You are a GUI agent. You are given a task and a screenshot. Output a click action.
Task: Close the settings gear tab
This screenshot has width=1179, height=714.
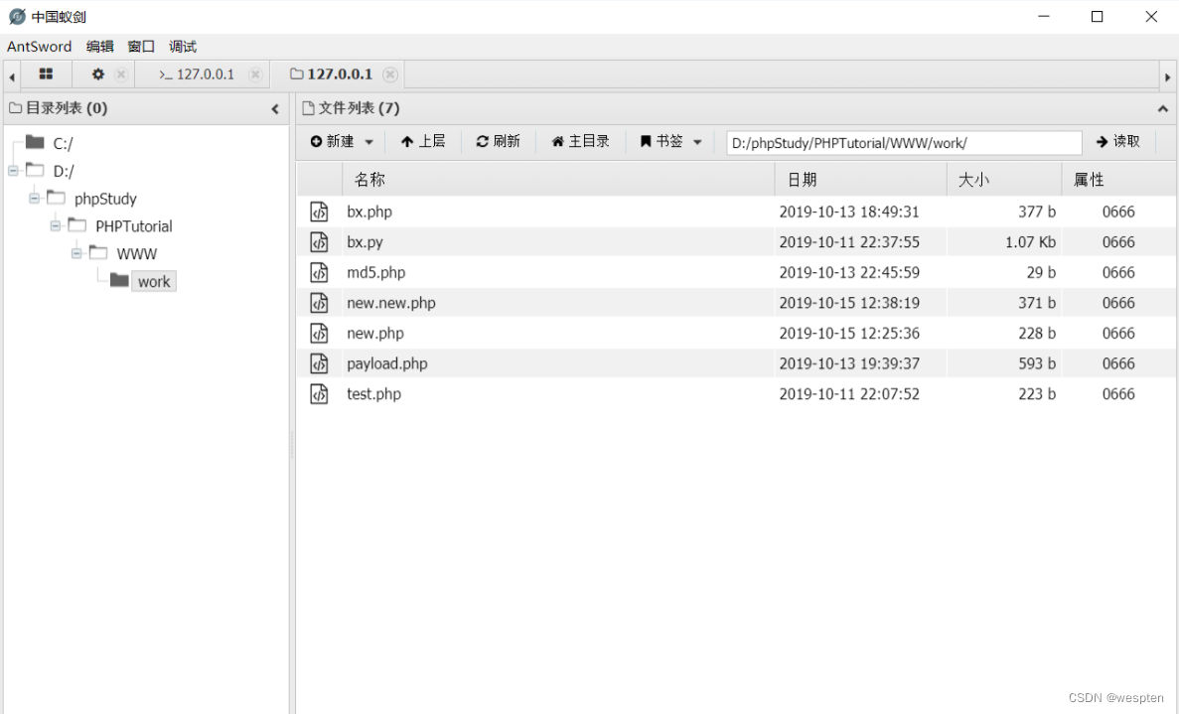point(121,74)
